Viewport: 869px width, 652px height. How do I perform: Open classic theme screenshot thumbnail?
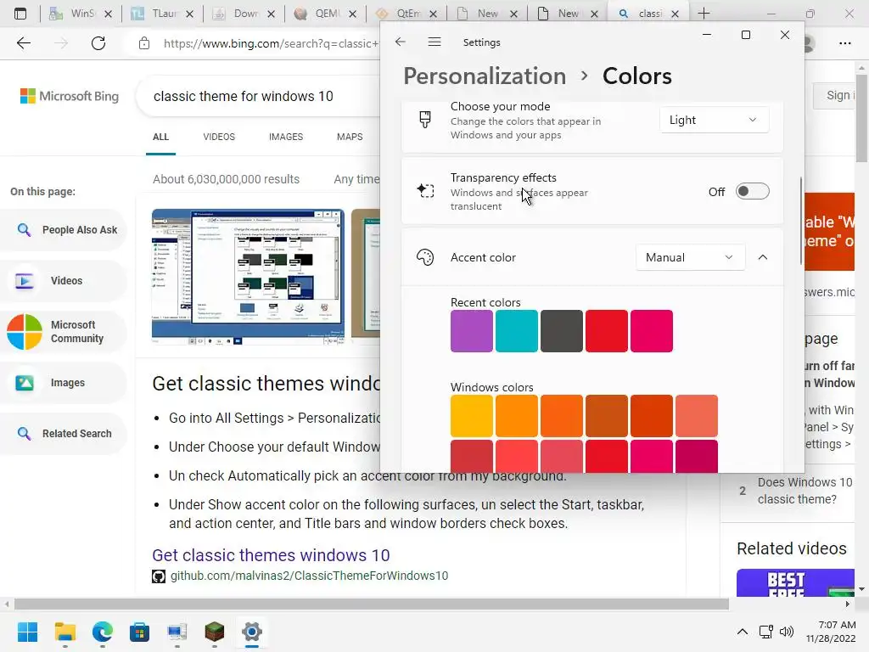[248, 277]
